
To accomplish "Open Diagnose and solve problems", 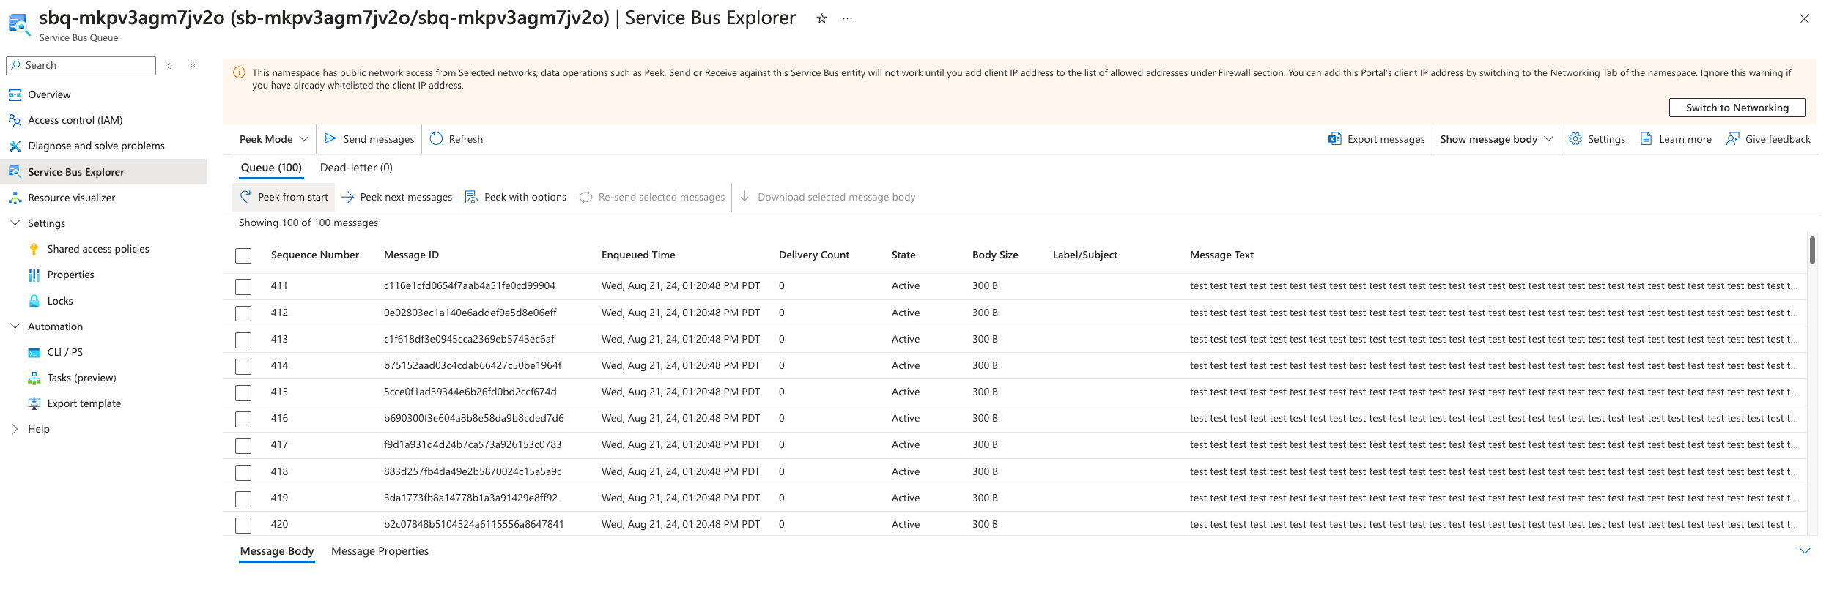I will click(x=96, y=146).
